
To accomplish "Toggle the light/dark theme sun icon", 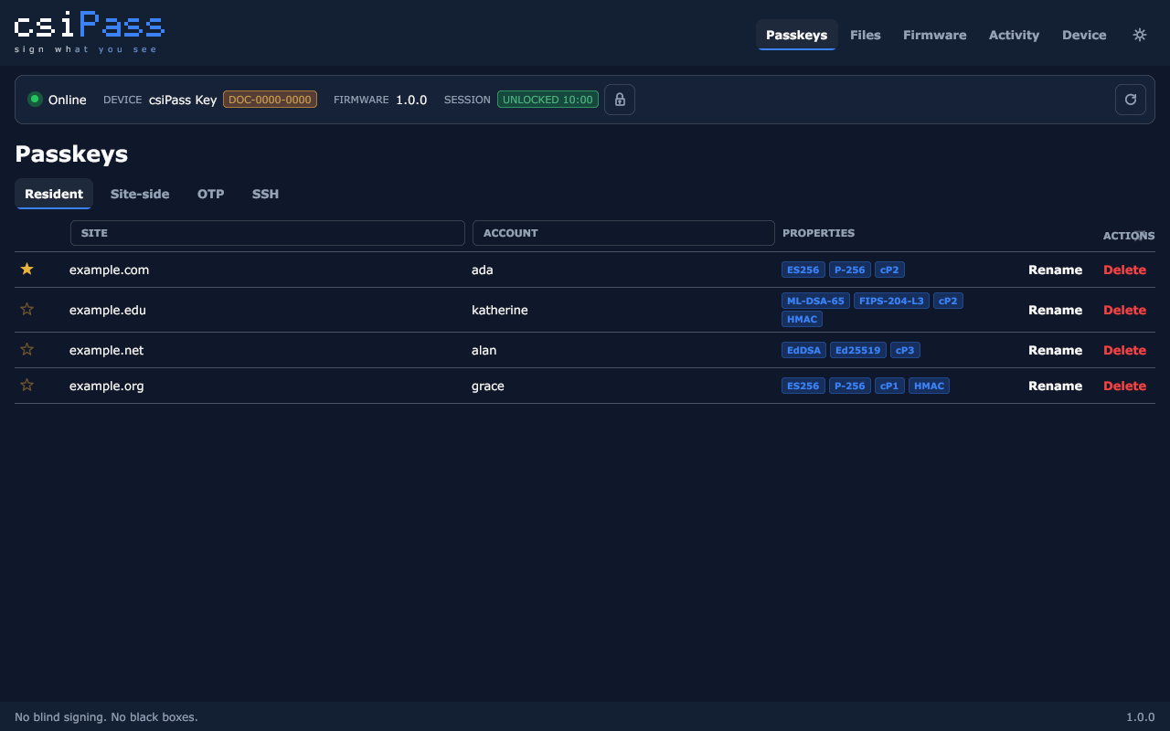I will click(1140, 35).
